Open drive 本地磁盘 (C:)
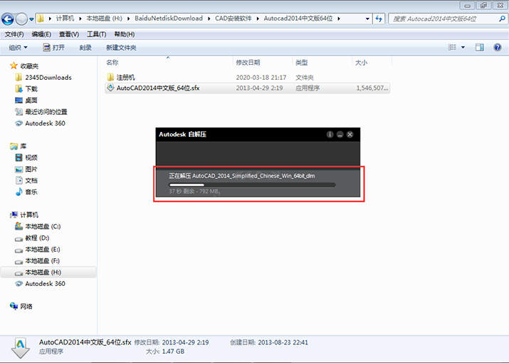 38,226
